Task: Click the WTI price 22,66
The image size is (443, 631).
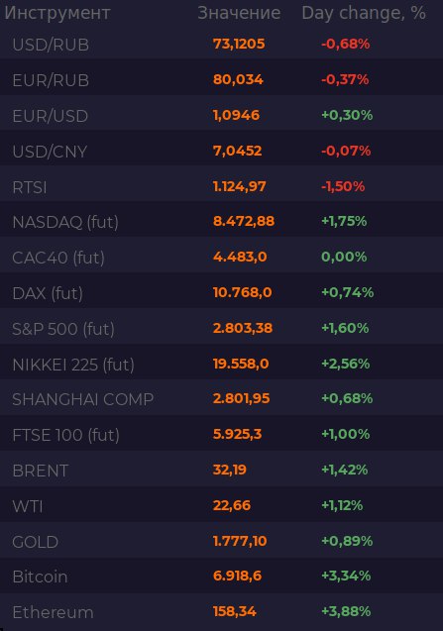Action: click(232, 505)
